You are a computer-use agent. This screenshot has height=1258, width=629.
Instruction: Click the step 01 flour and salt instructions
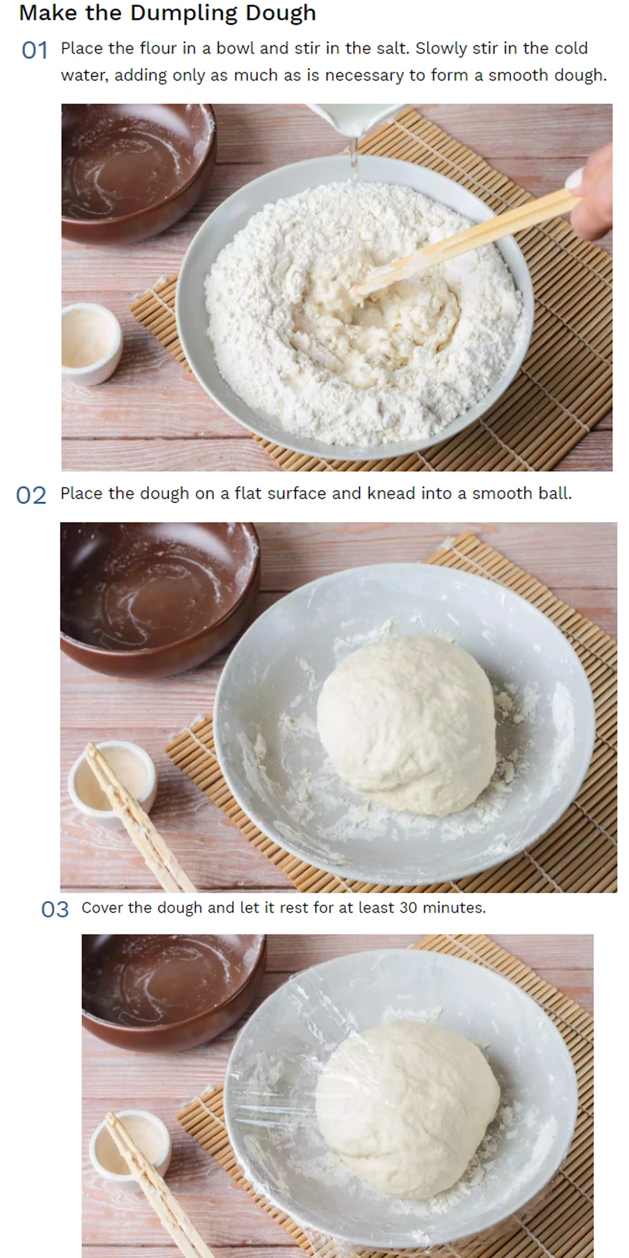(x=334, y=62)
